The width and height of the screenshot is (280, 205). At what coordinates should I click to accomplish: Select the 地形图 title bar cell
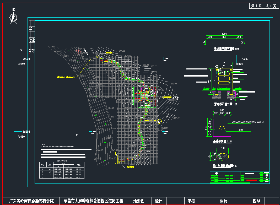[x=139, y=201]
